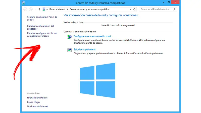Click the Forward navigation arrow
The width and height of the screenshot is (201, 113).
(31, 9)
